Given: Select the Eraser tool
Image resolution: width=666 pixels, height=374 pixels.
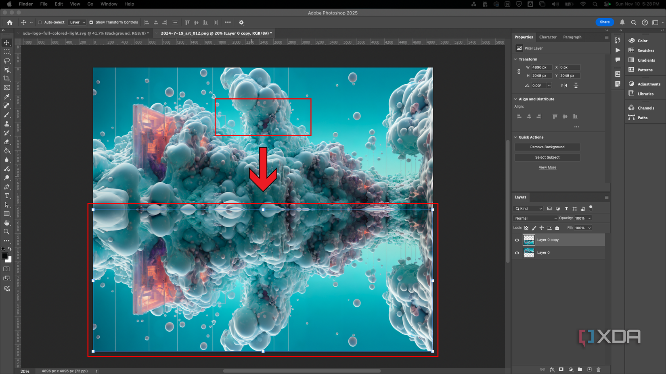Looking at the screenshot, I should tap(6, 142).
